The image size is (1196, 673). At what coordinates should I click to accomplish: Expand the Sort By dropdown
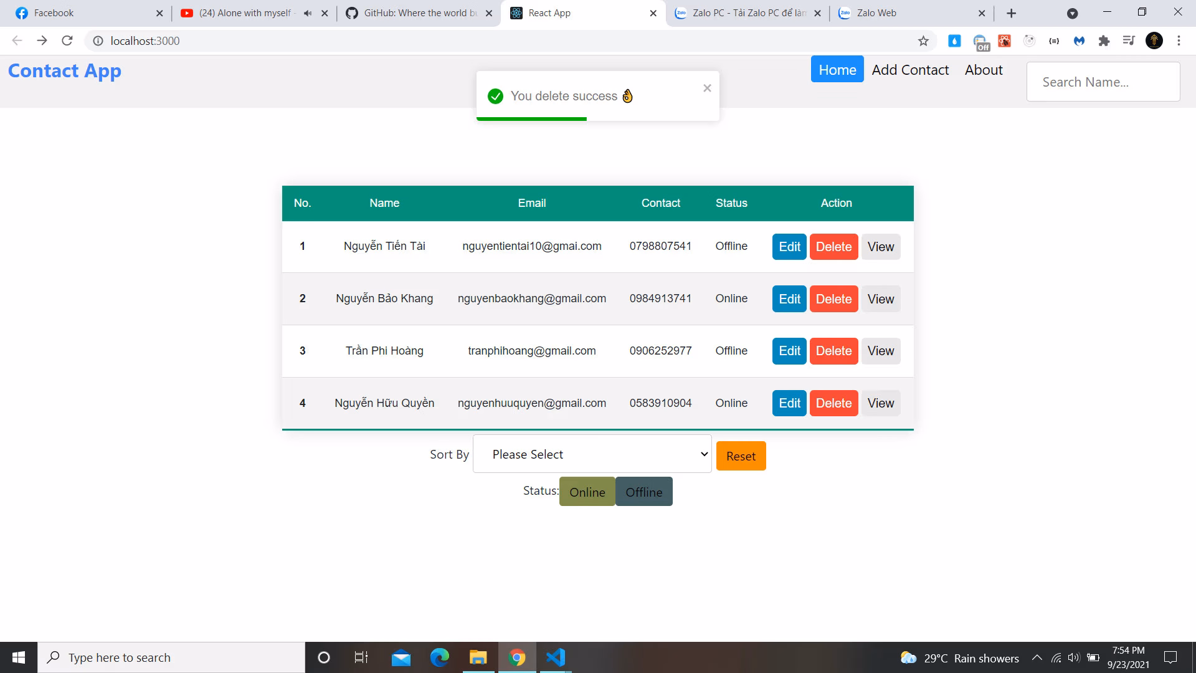coord(592,454)
